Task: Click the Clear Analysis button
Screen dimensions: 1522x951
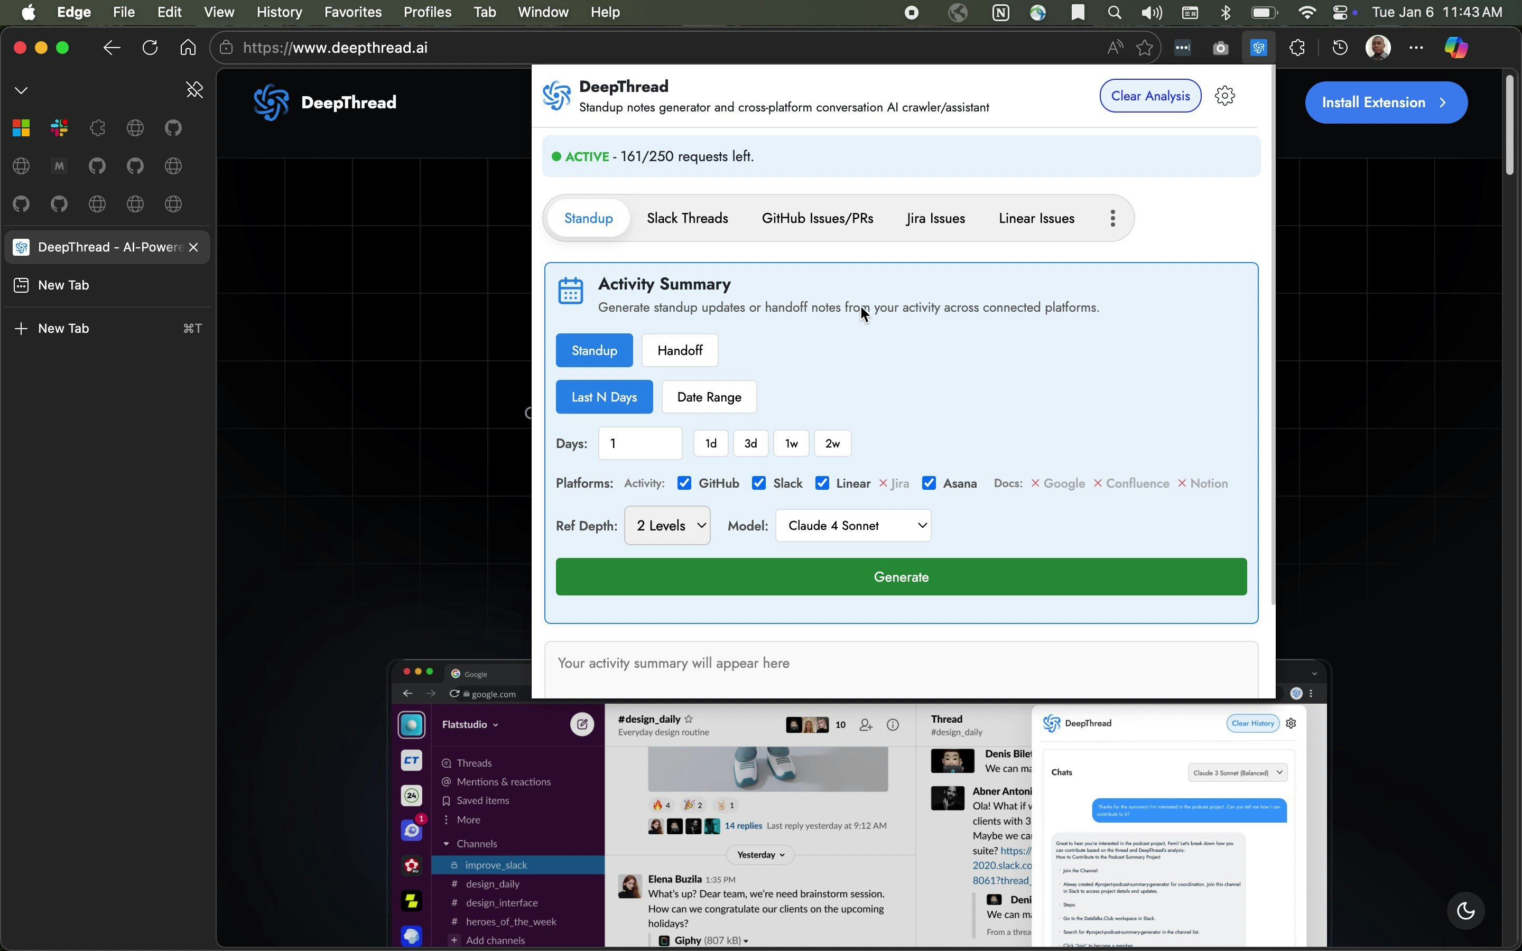Action: tap(1149, 96)
